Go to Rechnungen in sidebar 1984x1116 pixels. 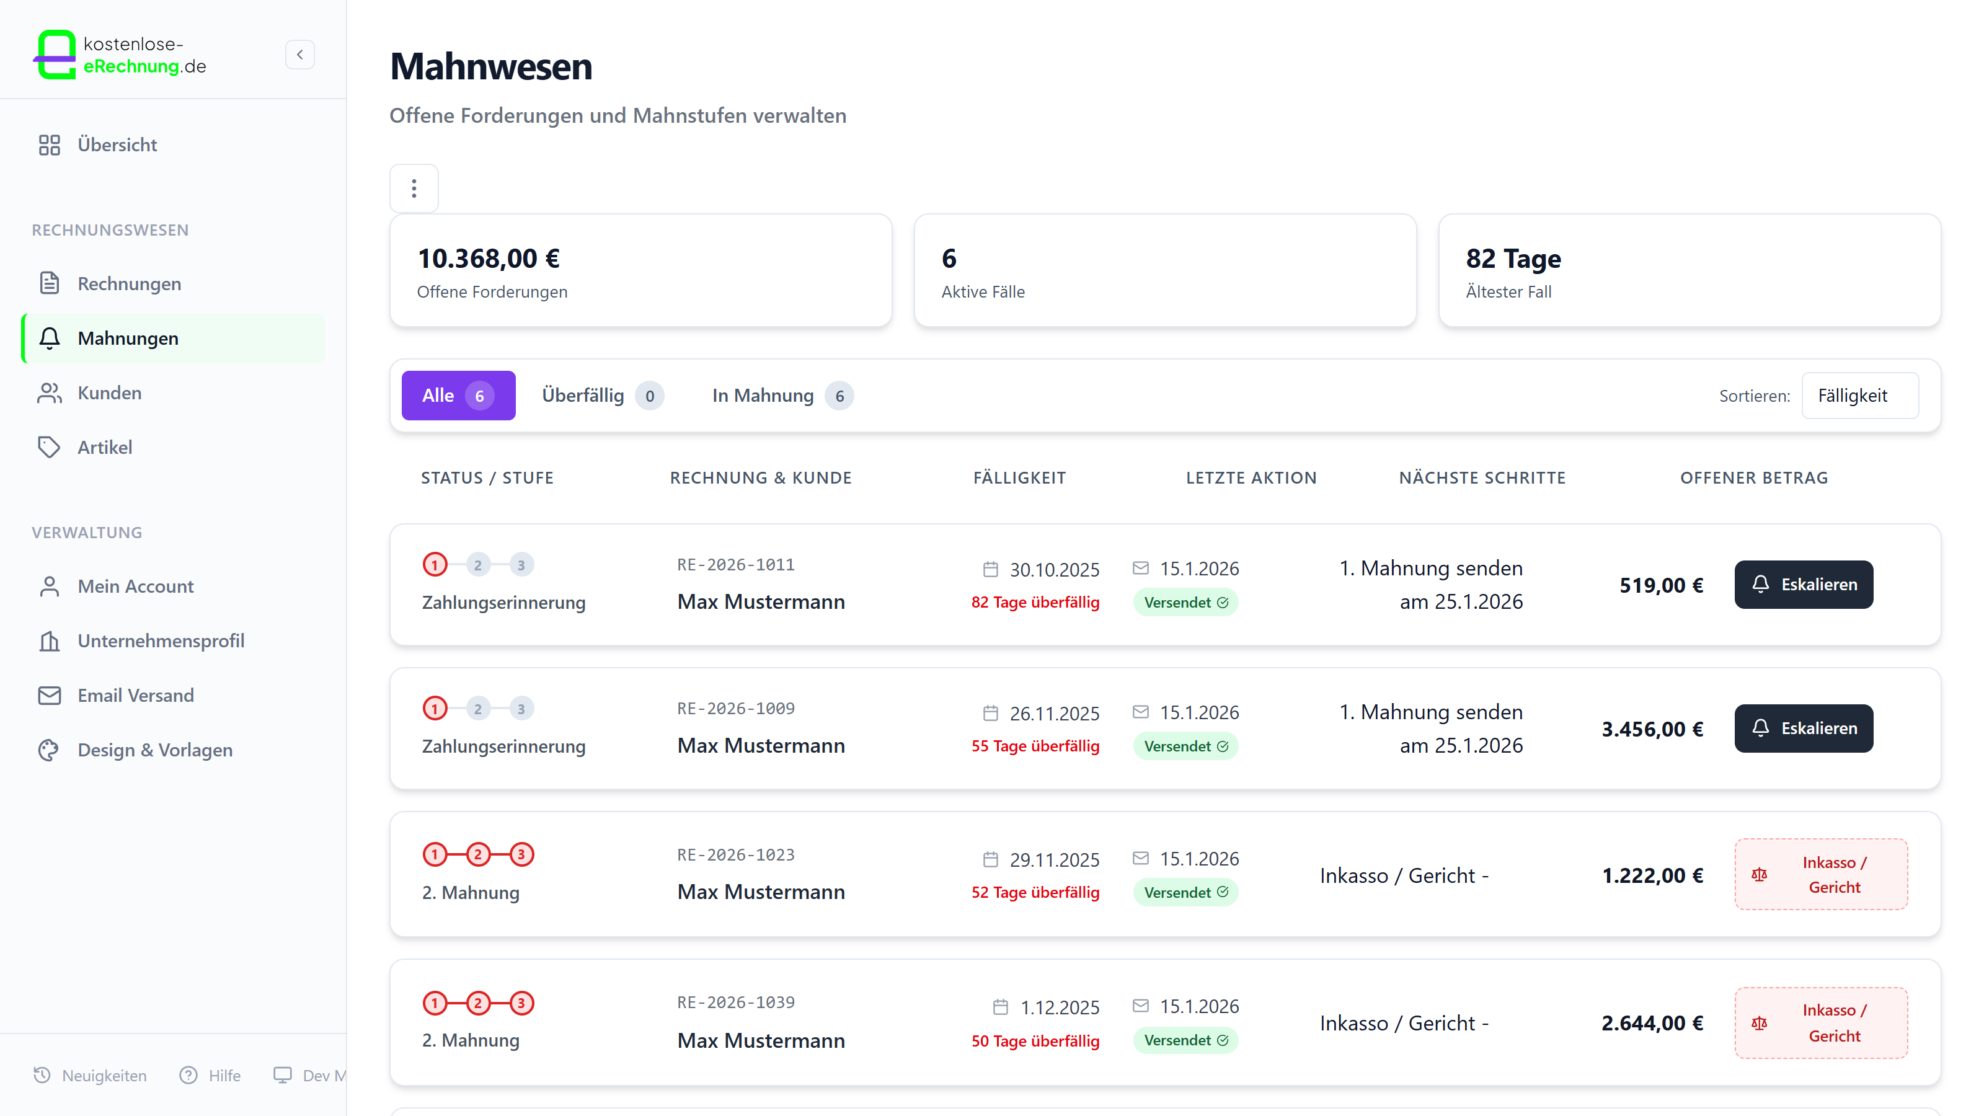[x=128, y=283]
